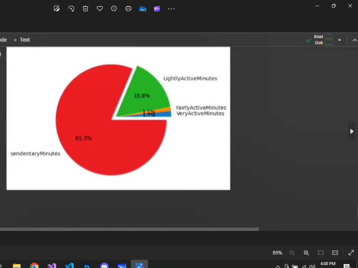The height and width of the screenshot is (268, 358).
Task: Click the OneDrive cloud icon
Action: [143, 9]
